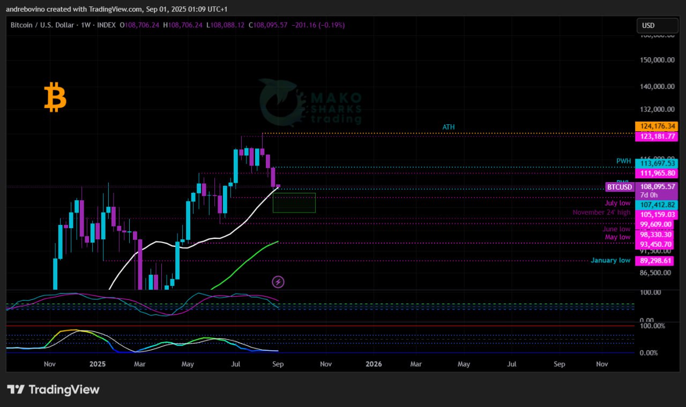Click the Mako Sharks trading watermark logo
This screenshot has width=686, height=407.
coord(310,102)
